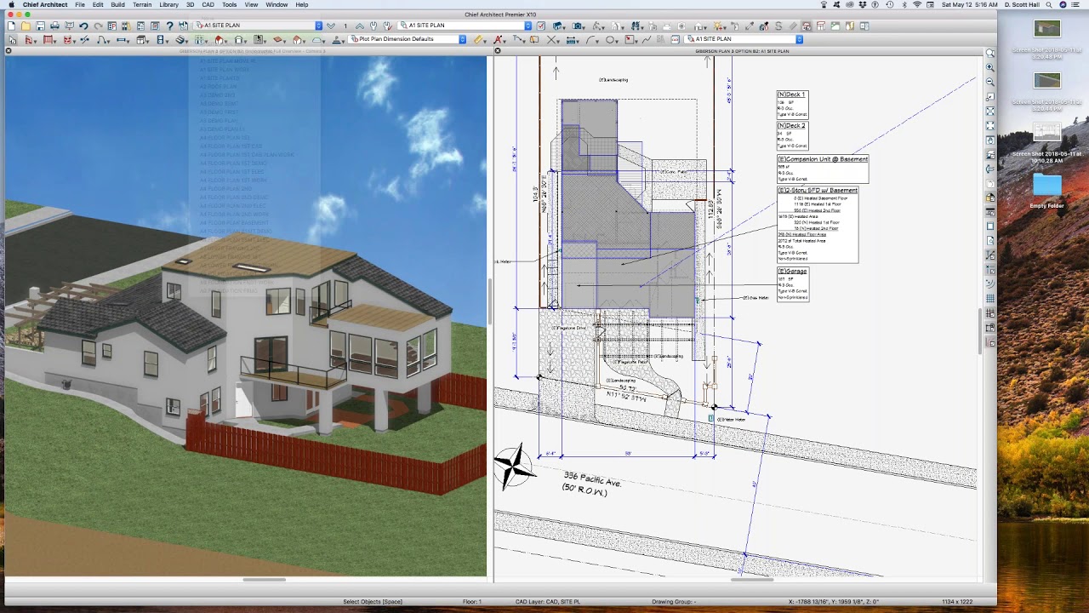The height and width of the screenshot is (613, 1089).
Task: Go down one floor with the down chevron
Action: (331, 26)
